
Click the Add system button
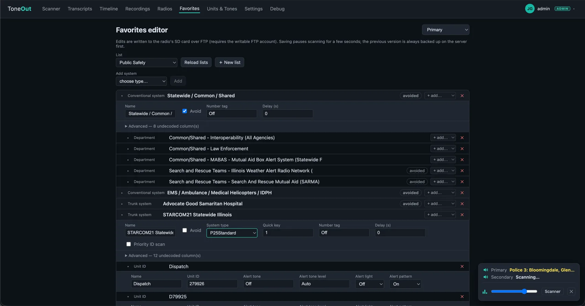(x=178, y=81)
